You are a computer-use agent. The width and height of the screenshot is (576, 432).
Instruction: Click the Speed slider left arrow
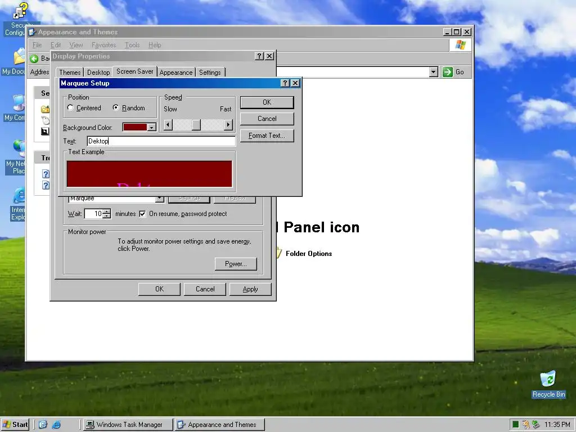point(168,125)
